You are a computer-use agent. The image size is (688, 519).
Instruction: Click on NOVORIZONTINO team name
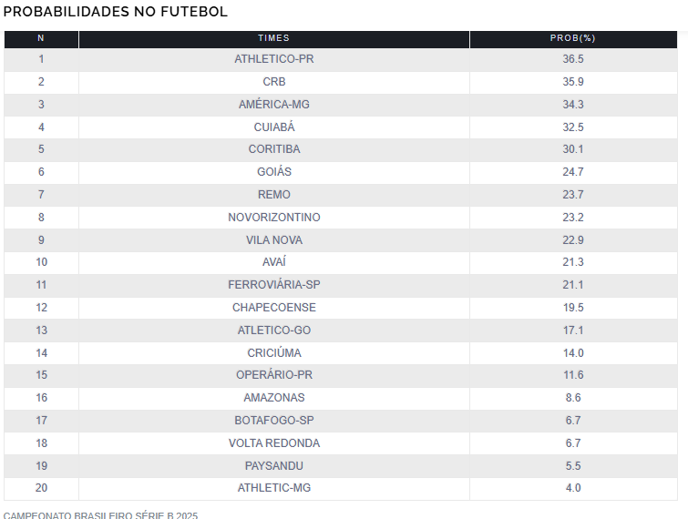273,218
